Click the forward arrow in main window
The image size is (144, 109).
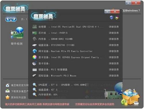pyautogui.click(x=14, y=19)
